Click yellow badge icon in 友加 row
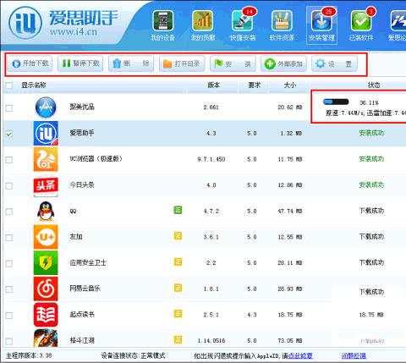Image resolution: width=406 pixels, height=363 pixels. (178, 236)
